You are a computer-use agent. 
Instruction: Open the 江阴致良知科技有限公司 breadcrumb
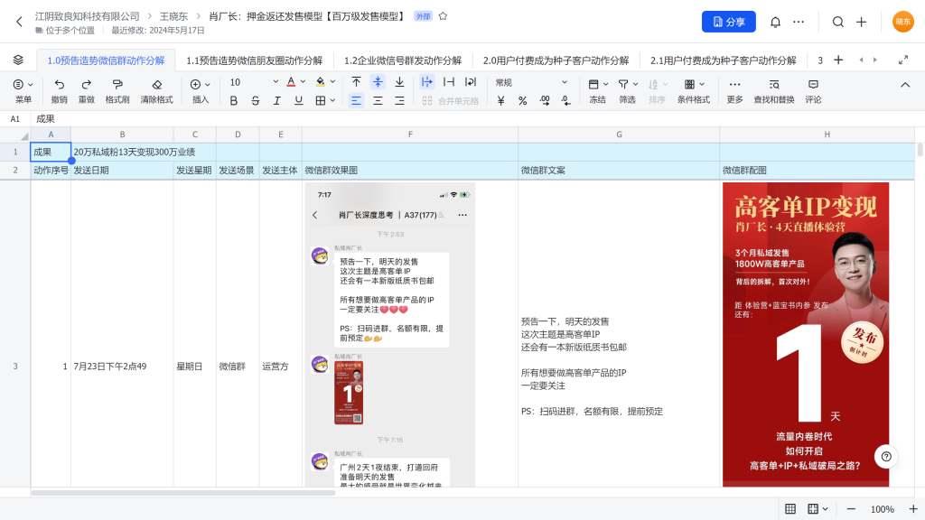(88, 16)
